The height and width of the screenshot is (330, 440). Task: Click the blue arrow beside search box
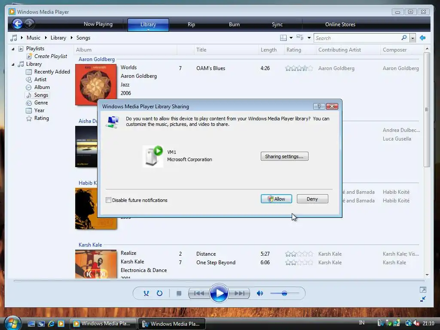click(x=423, y=38)
